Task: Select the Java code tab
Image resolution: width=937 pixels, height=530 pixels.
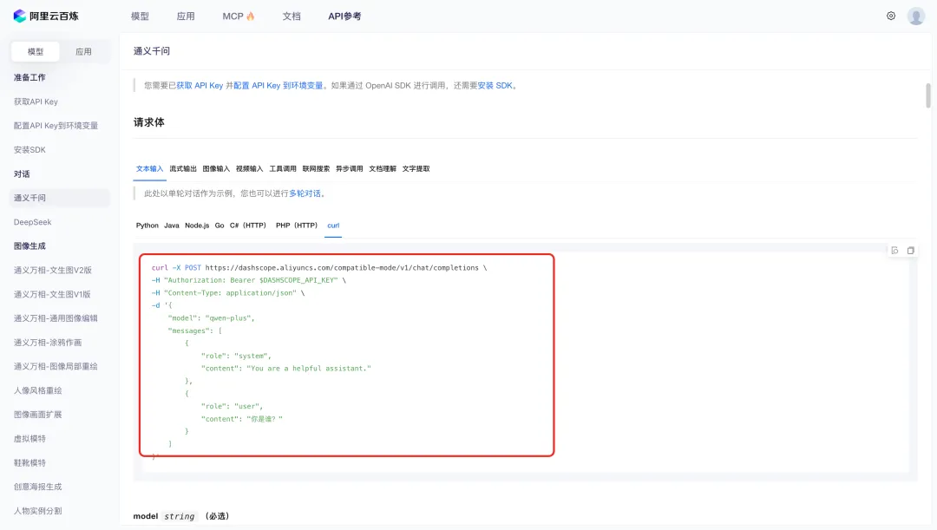Action: [172, 226]
